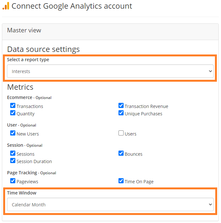This screenshot has width=221, height=223.
Task: Uncheck the Bounces checkbox
Action: point(121,153)
